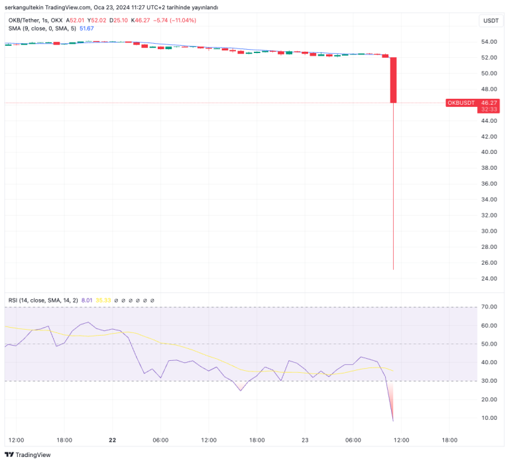Image resolution: width=509 pixels, height=463 pixels.
Task: Click the large red candle body
Action: tap(393, 80)
